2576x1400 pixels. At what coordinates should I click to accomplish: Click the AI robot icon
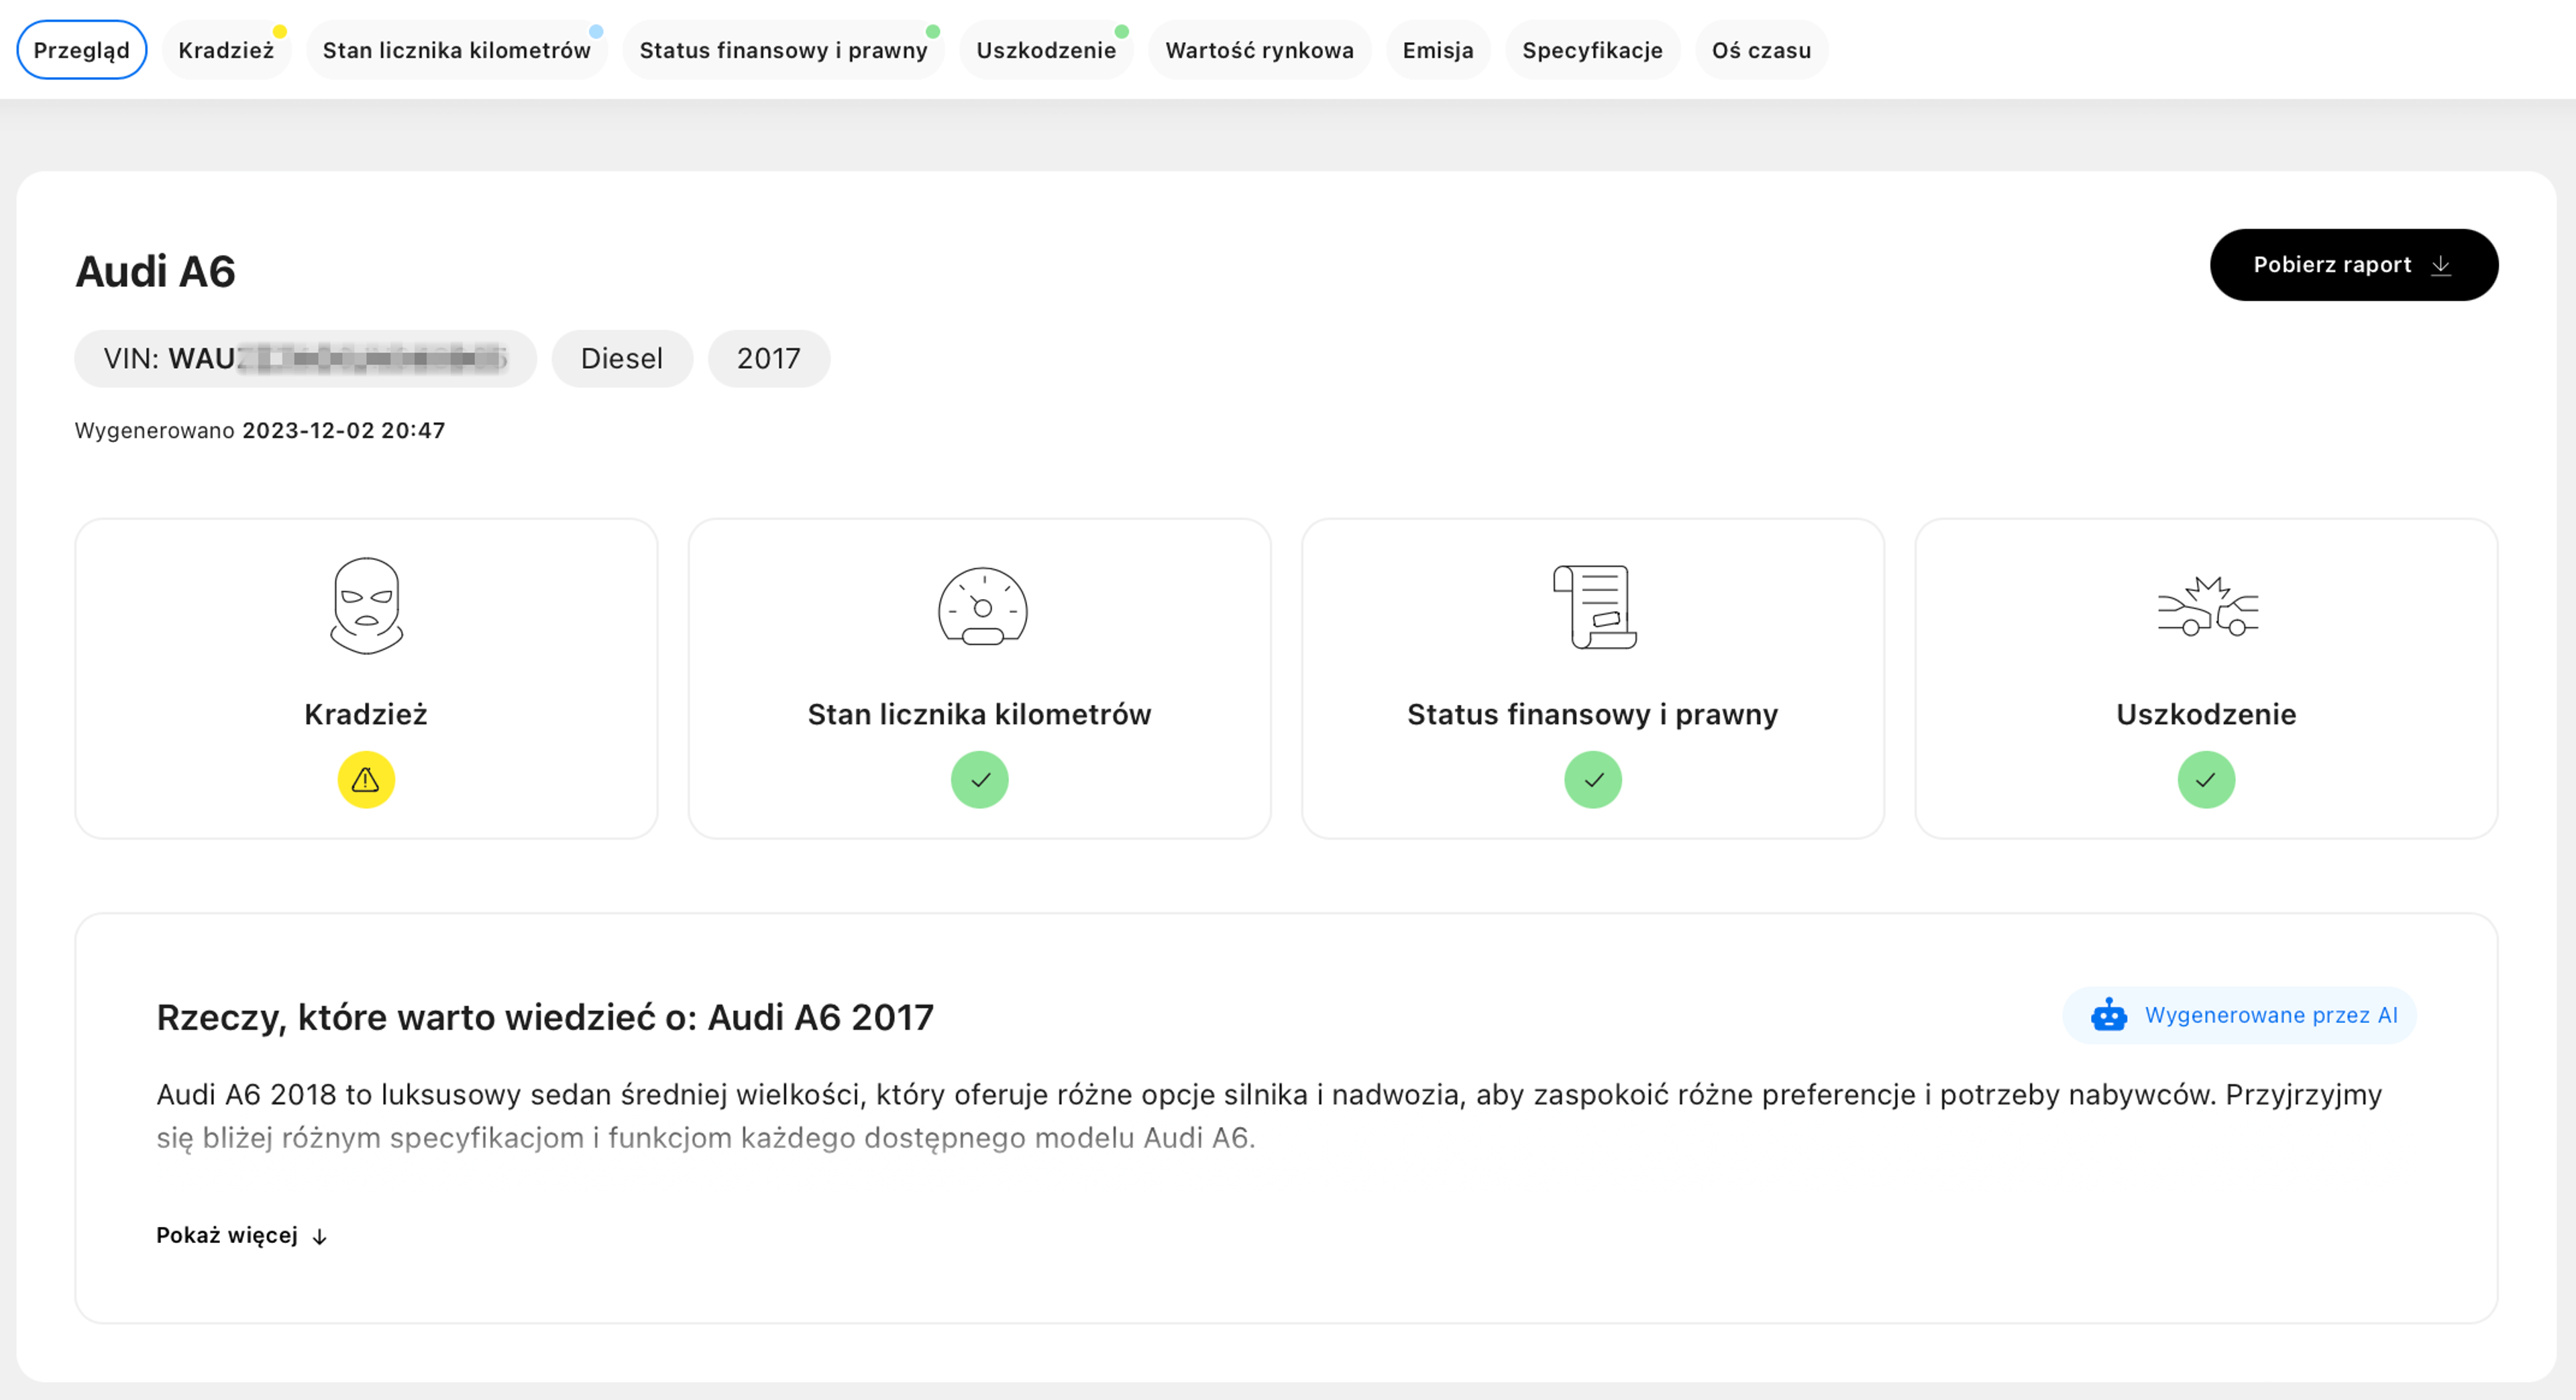click(x=2109, y=1015)
